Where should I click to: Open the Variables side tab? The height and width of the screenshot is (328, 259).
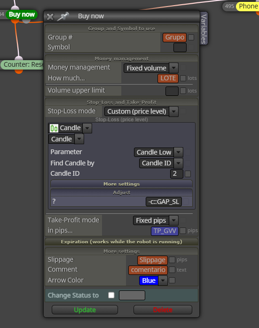(204, 29)
